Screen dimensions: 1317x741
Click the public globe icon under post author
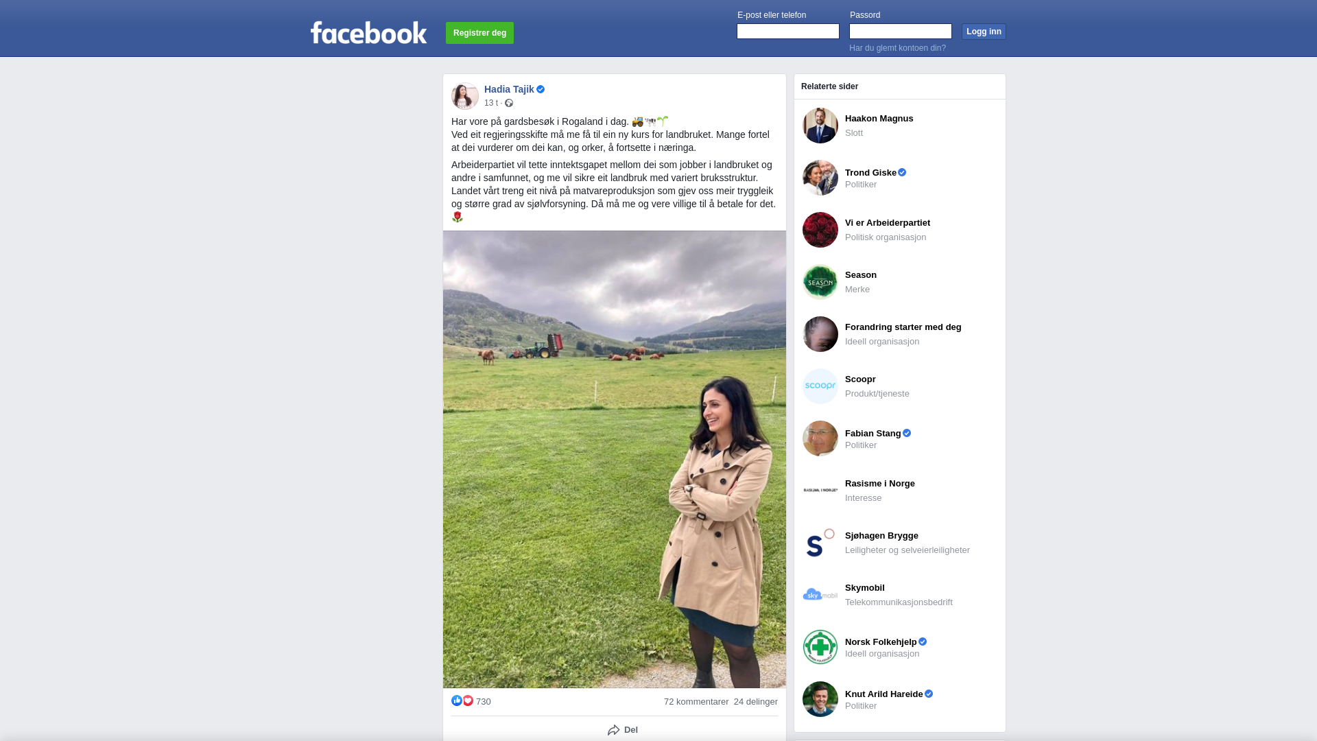pos(509,103)
